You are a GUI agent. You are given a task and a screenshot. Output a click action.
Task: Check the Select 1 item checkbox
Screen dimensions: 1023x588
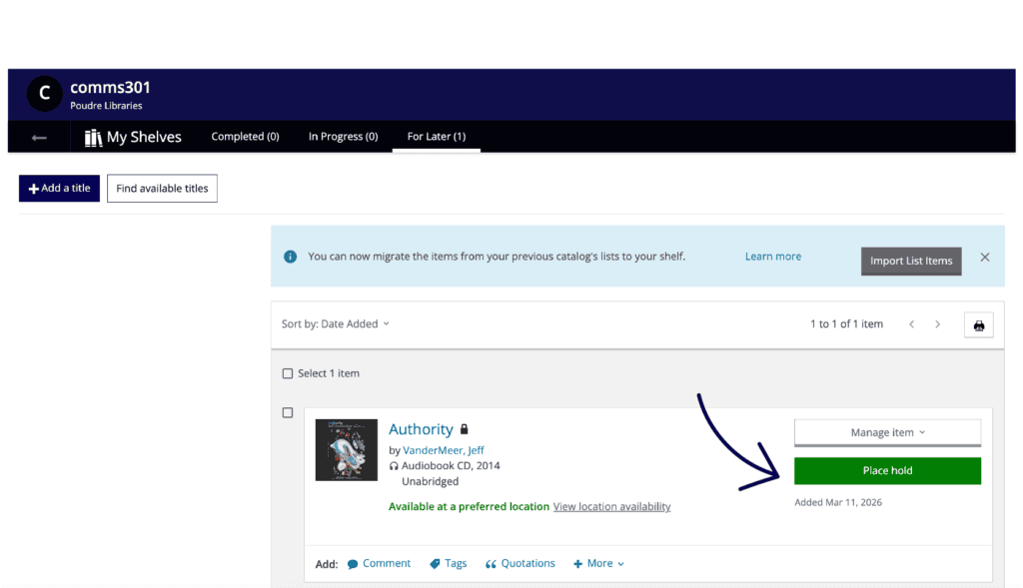288,373
